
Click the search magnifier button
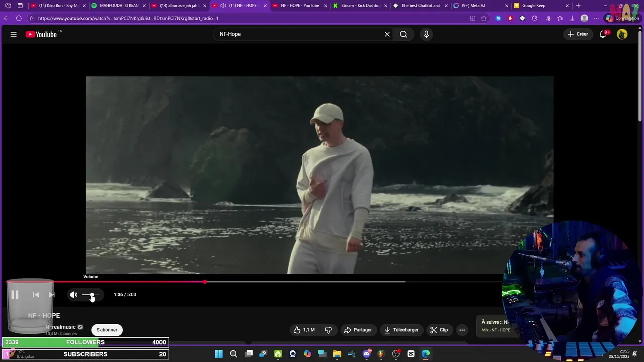(x=404, y=34)
